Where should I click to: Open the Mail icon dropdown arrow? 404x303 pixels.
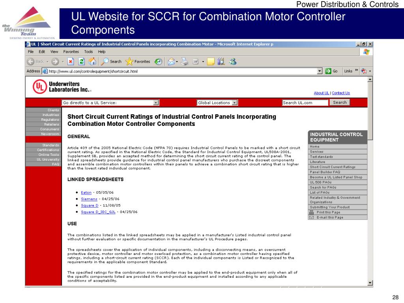tap(177, 62)
